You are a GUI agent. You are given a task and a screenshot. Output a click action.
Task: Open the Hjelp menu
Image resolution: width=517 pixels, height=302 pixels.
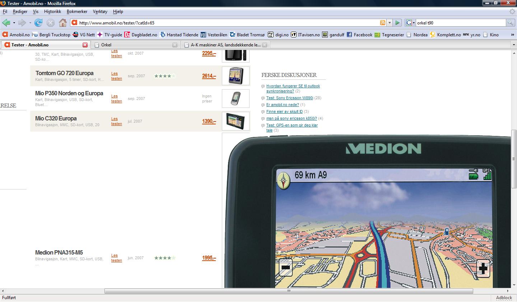pyautogui.click(x=118, y=12)
